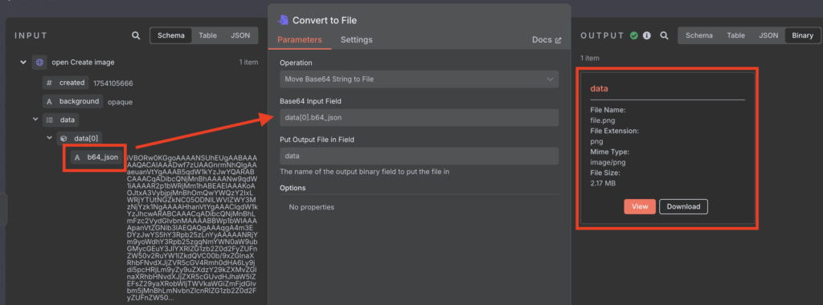
Task: Click the hash icon next to created
Action: point(49,83)
